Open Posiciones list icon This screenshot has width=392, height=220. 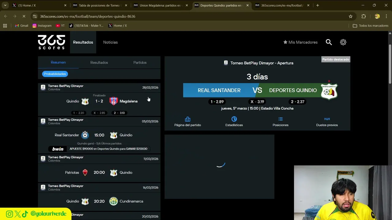pos(281,119)
